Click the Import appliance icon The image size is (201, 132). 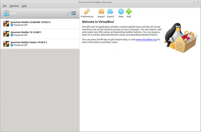[x=101, y=12]
